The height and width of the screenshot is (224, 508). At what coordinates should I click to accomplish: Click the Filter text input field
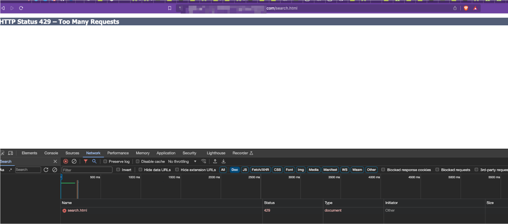pos(87,170)
